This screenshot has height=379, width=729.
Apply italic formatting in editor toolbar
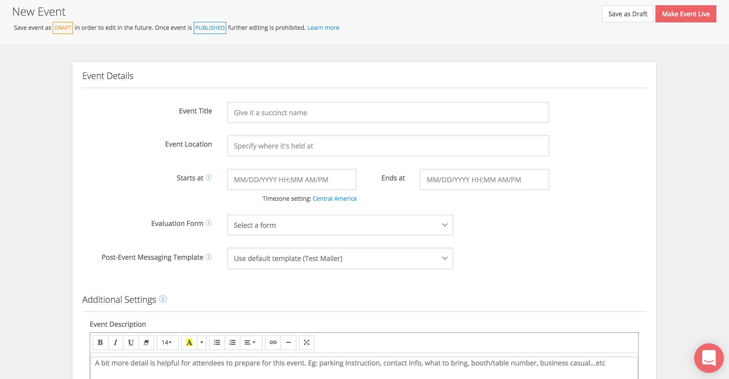[x=115, y=342]
